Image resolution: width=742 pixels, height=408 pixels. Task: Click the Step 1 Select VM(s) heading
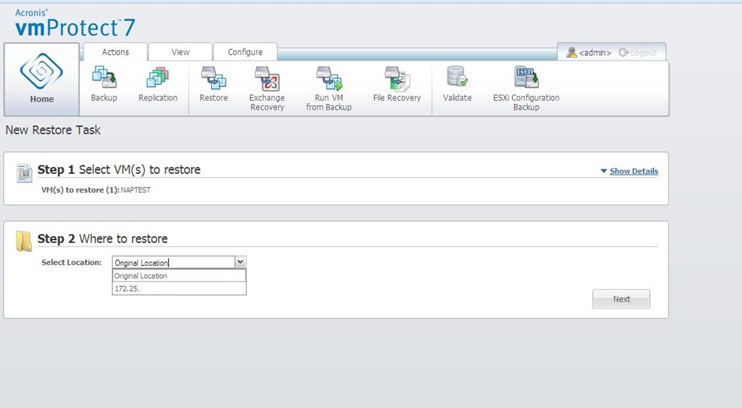(x=119, y=169)
